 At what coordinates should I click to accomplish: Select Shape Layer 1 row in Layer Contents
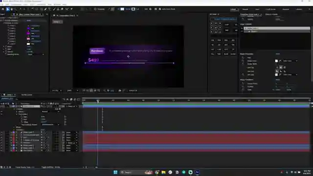tap(277, 28)
